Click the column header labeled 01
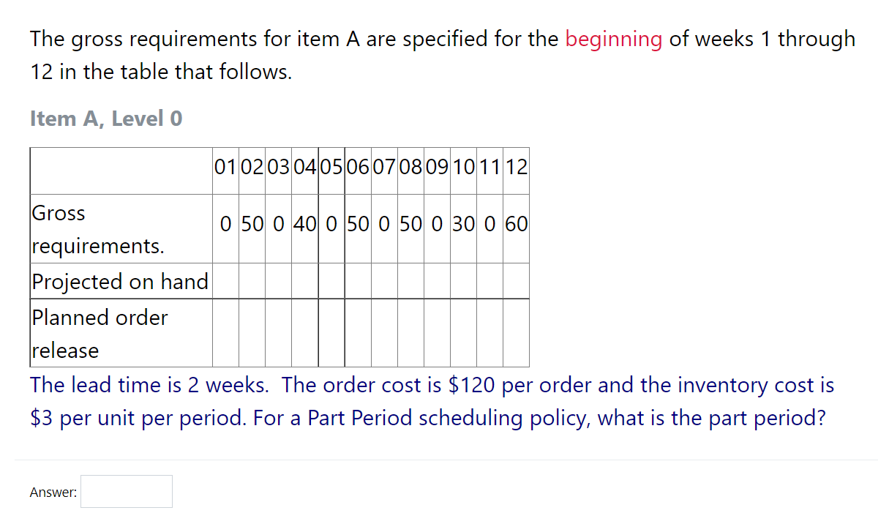Image resolution: width=889 pixels, height=524 pixels. point(225,166)
